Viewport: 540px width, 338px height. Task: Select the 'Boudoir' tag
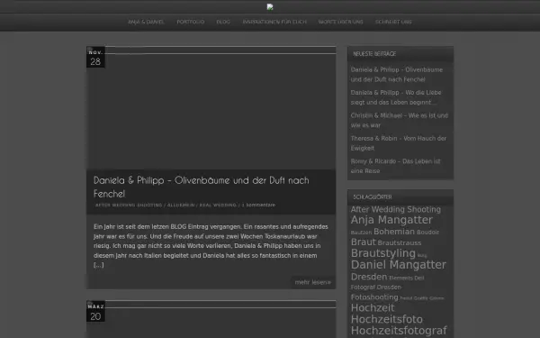click(x=427, y=233)
